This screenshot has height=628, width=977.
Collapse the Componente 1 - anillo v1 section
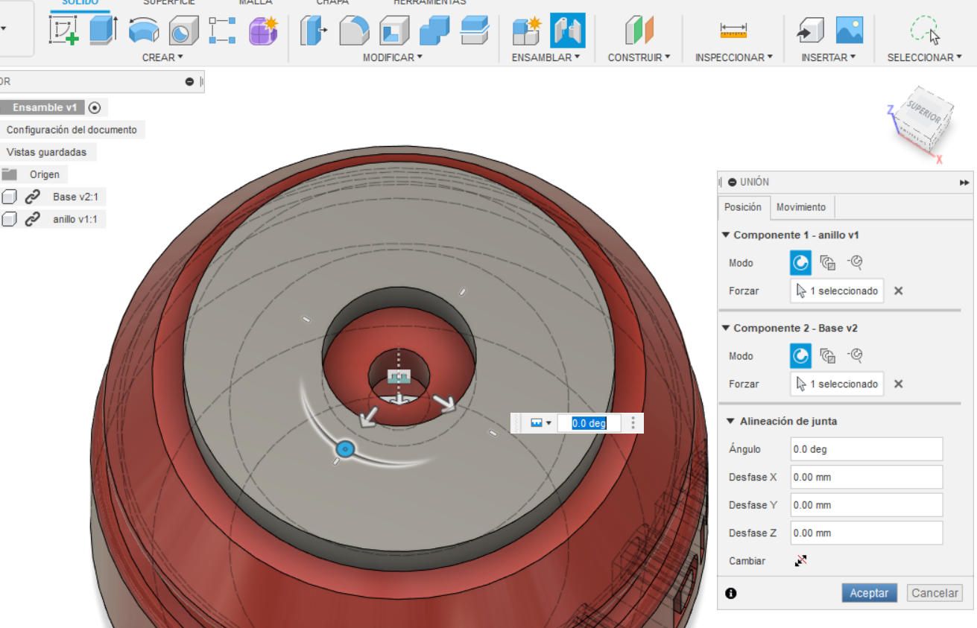pyautogui.click(x=727, y=235)
